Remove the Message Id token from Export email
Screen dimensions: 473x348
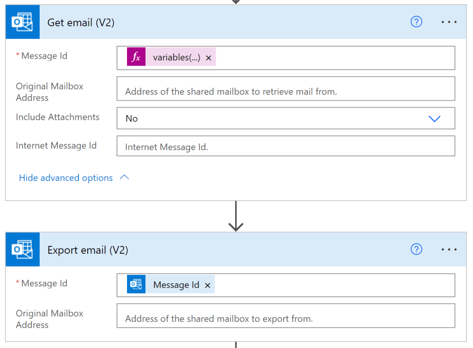pyautogui.click(x=208, y=285)
